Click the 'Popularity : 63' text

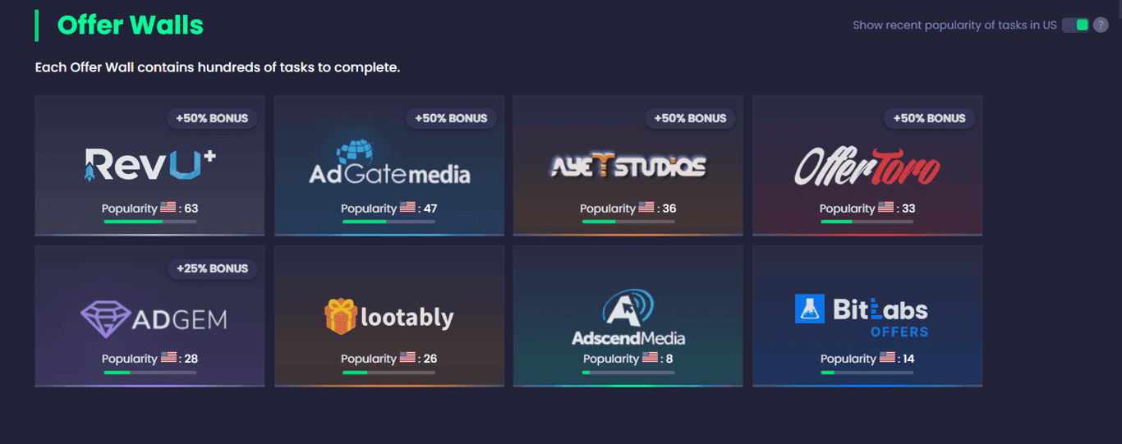(x=149, y=208)
